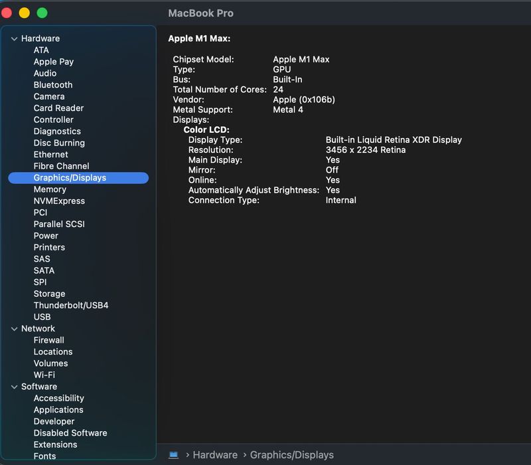The width and height of the screenshot is (531, 465).
Task: Select SPI in the sidebar
Action: [x=40, y=282]
